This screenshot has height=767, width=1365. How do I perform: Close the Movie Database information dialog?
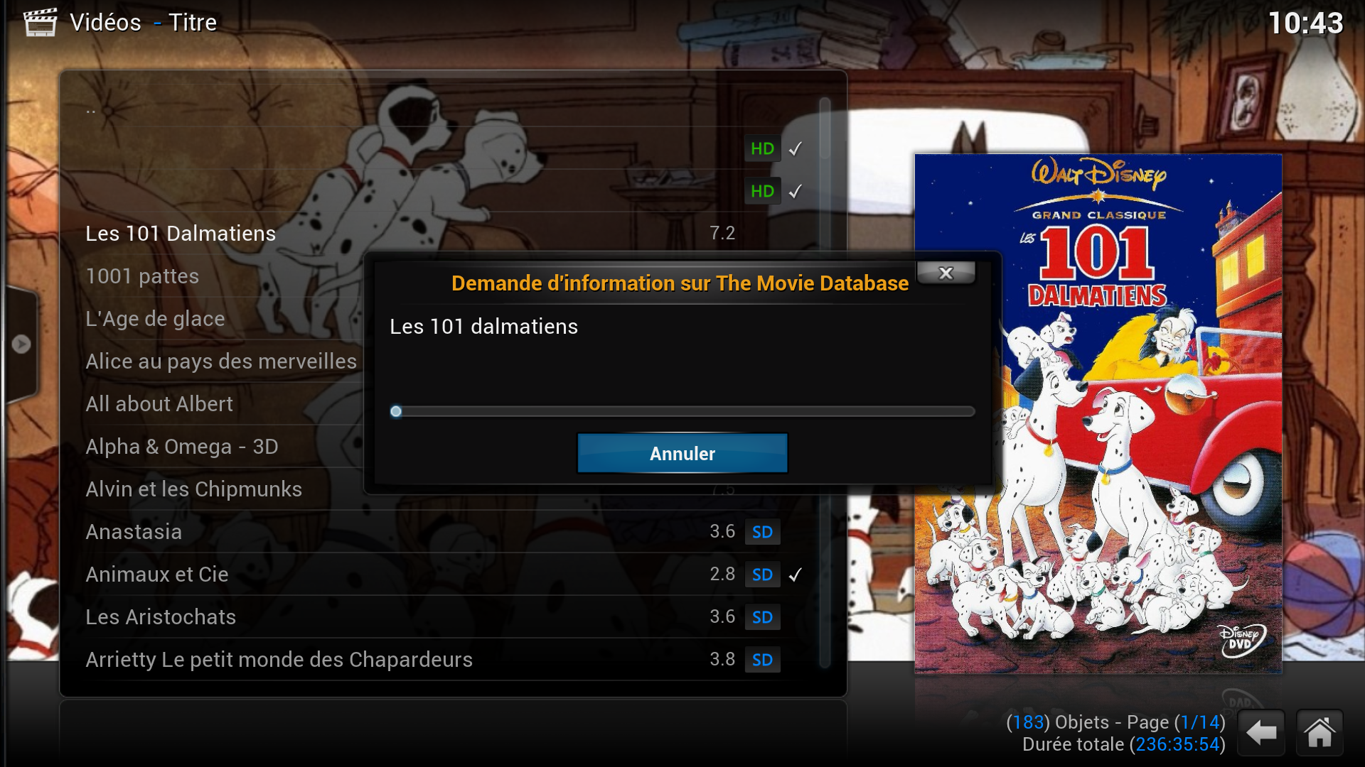point(946,273)
